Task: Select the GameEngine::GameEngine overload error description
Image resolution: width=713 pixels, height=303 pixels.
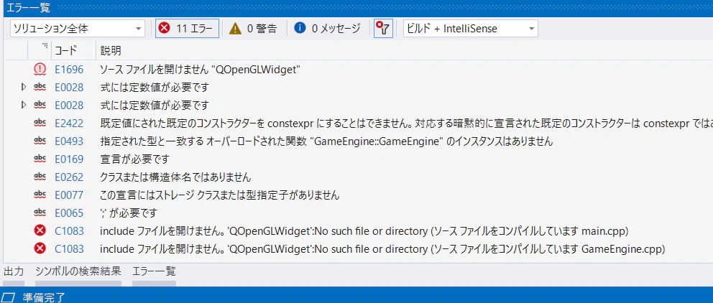Action: [x=326, y=141]
